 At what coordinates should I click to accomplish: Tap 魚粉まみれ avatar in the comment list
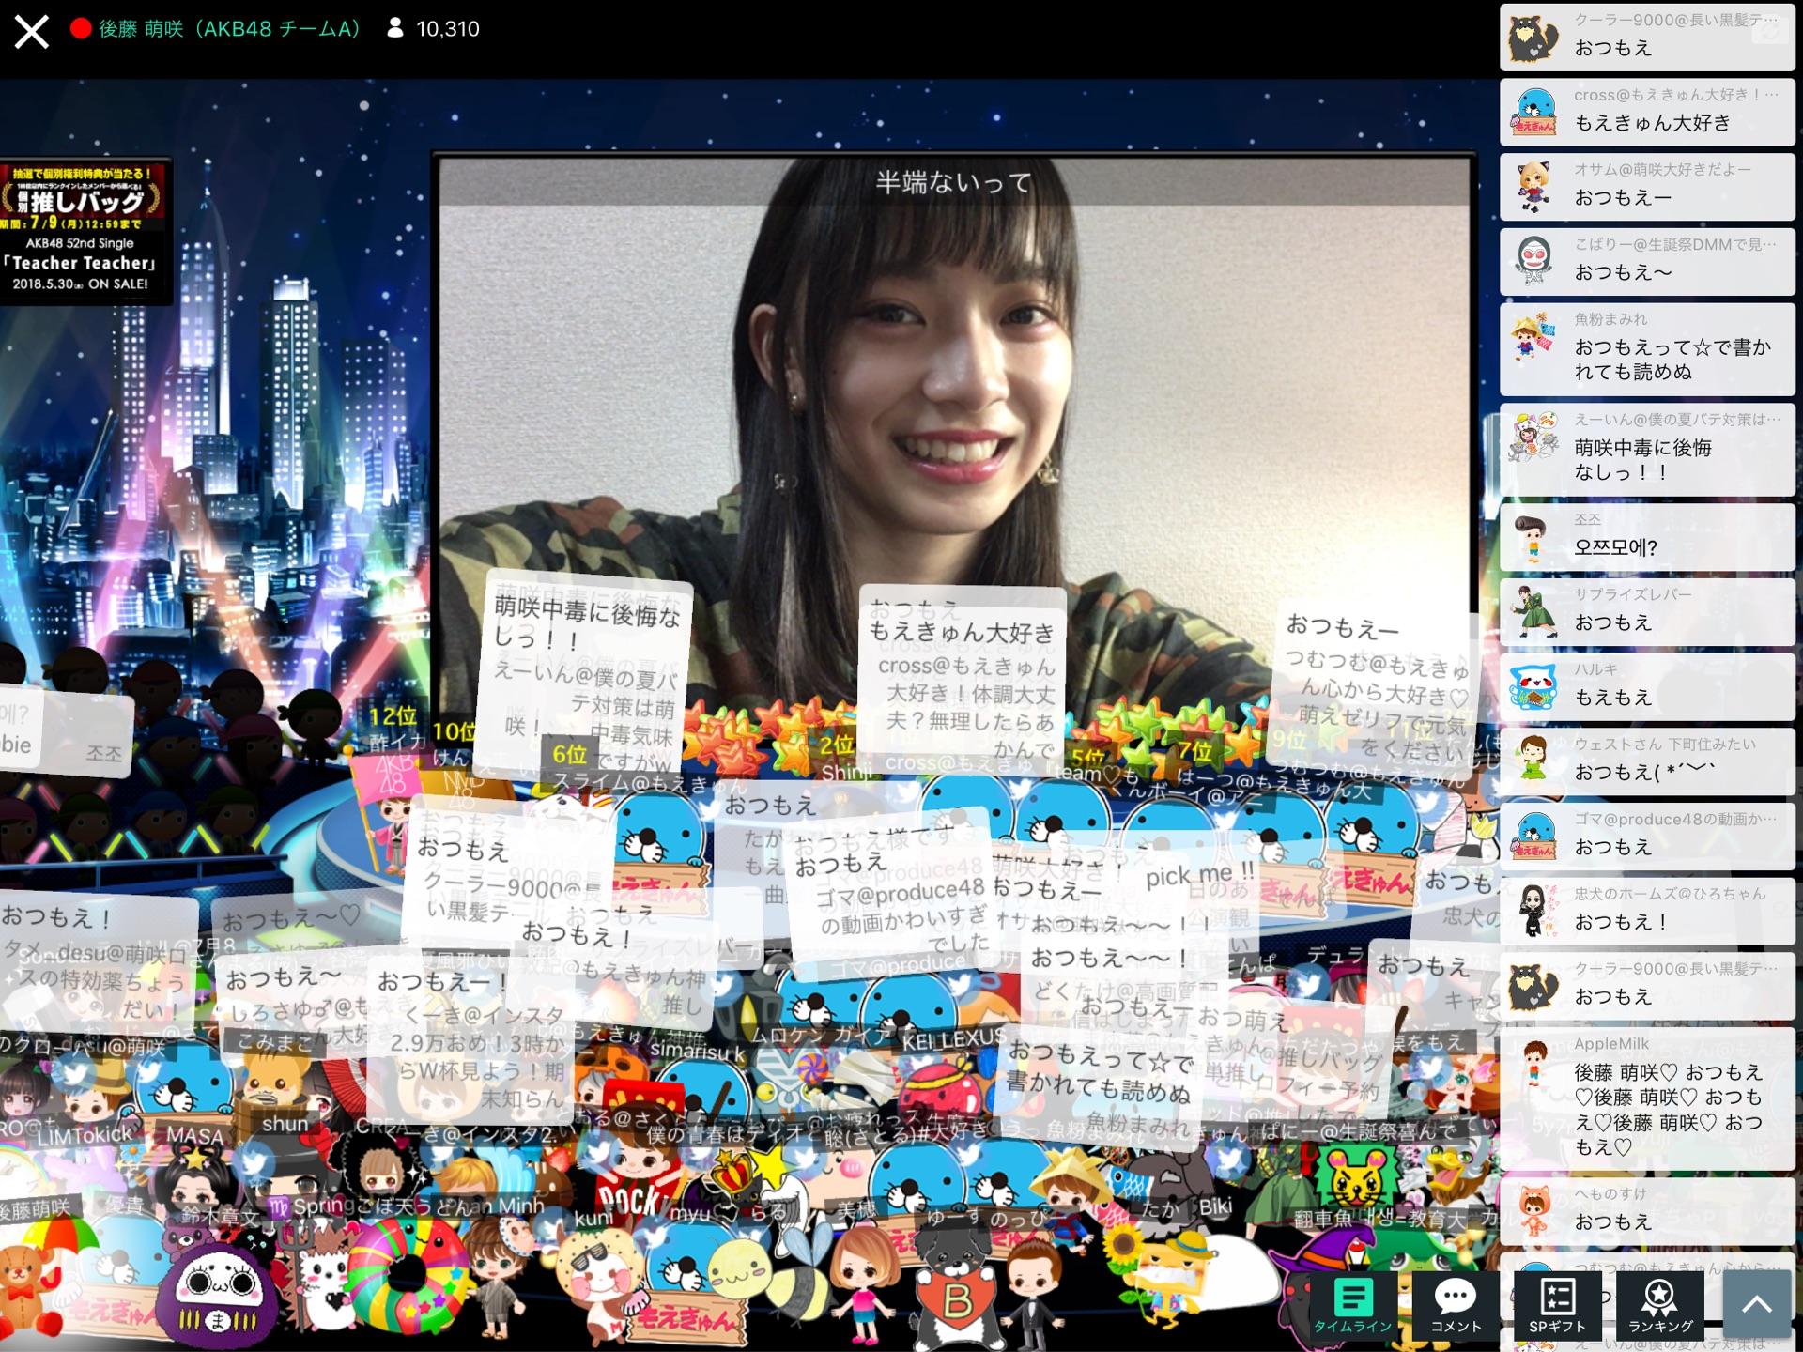1533,338
